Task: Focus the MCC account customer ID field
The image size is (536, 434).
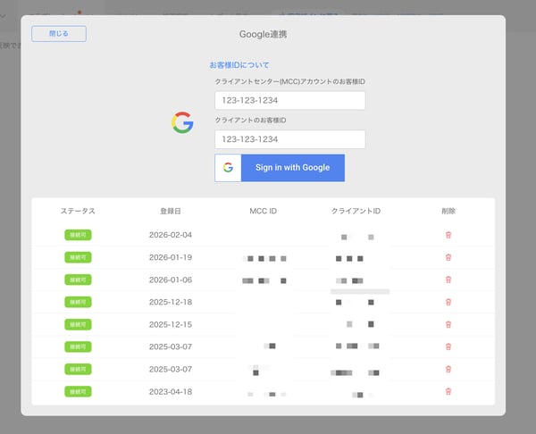Action: click(289, 100)
